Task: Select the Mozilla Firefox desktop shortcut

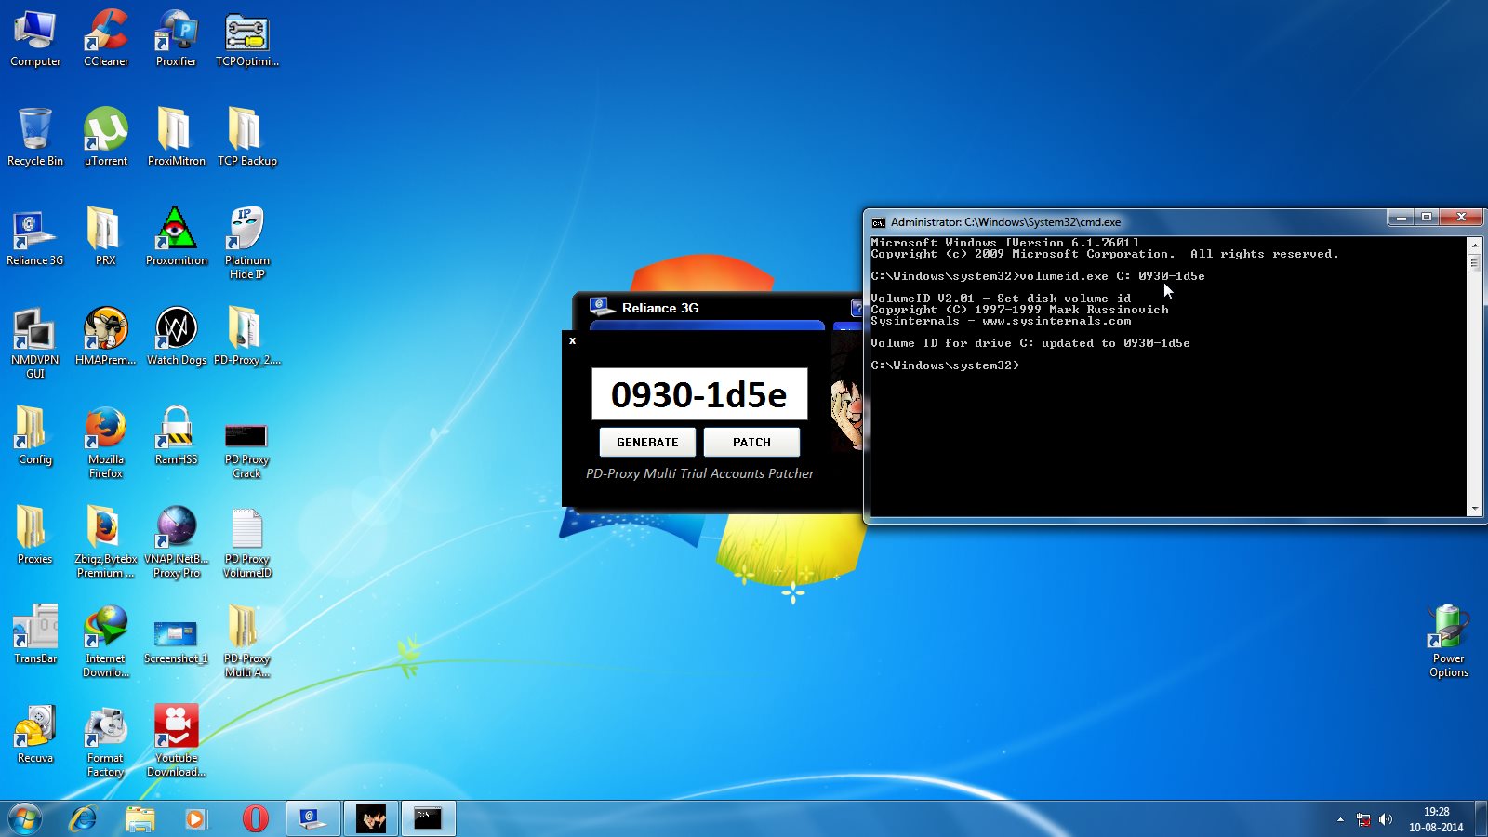Action: 106,443
